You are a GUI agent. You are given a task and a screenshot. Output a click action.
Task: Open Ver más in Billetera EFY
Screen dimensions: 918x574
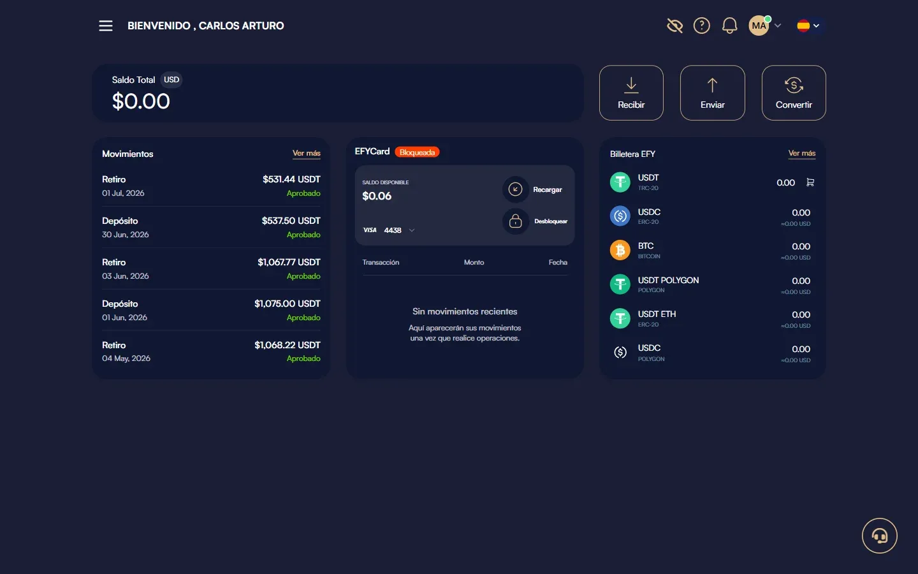tap(802, 153)
